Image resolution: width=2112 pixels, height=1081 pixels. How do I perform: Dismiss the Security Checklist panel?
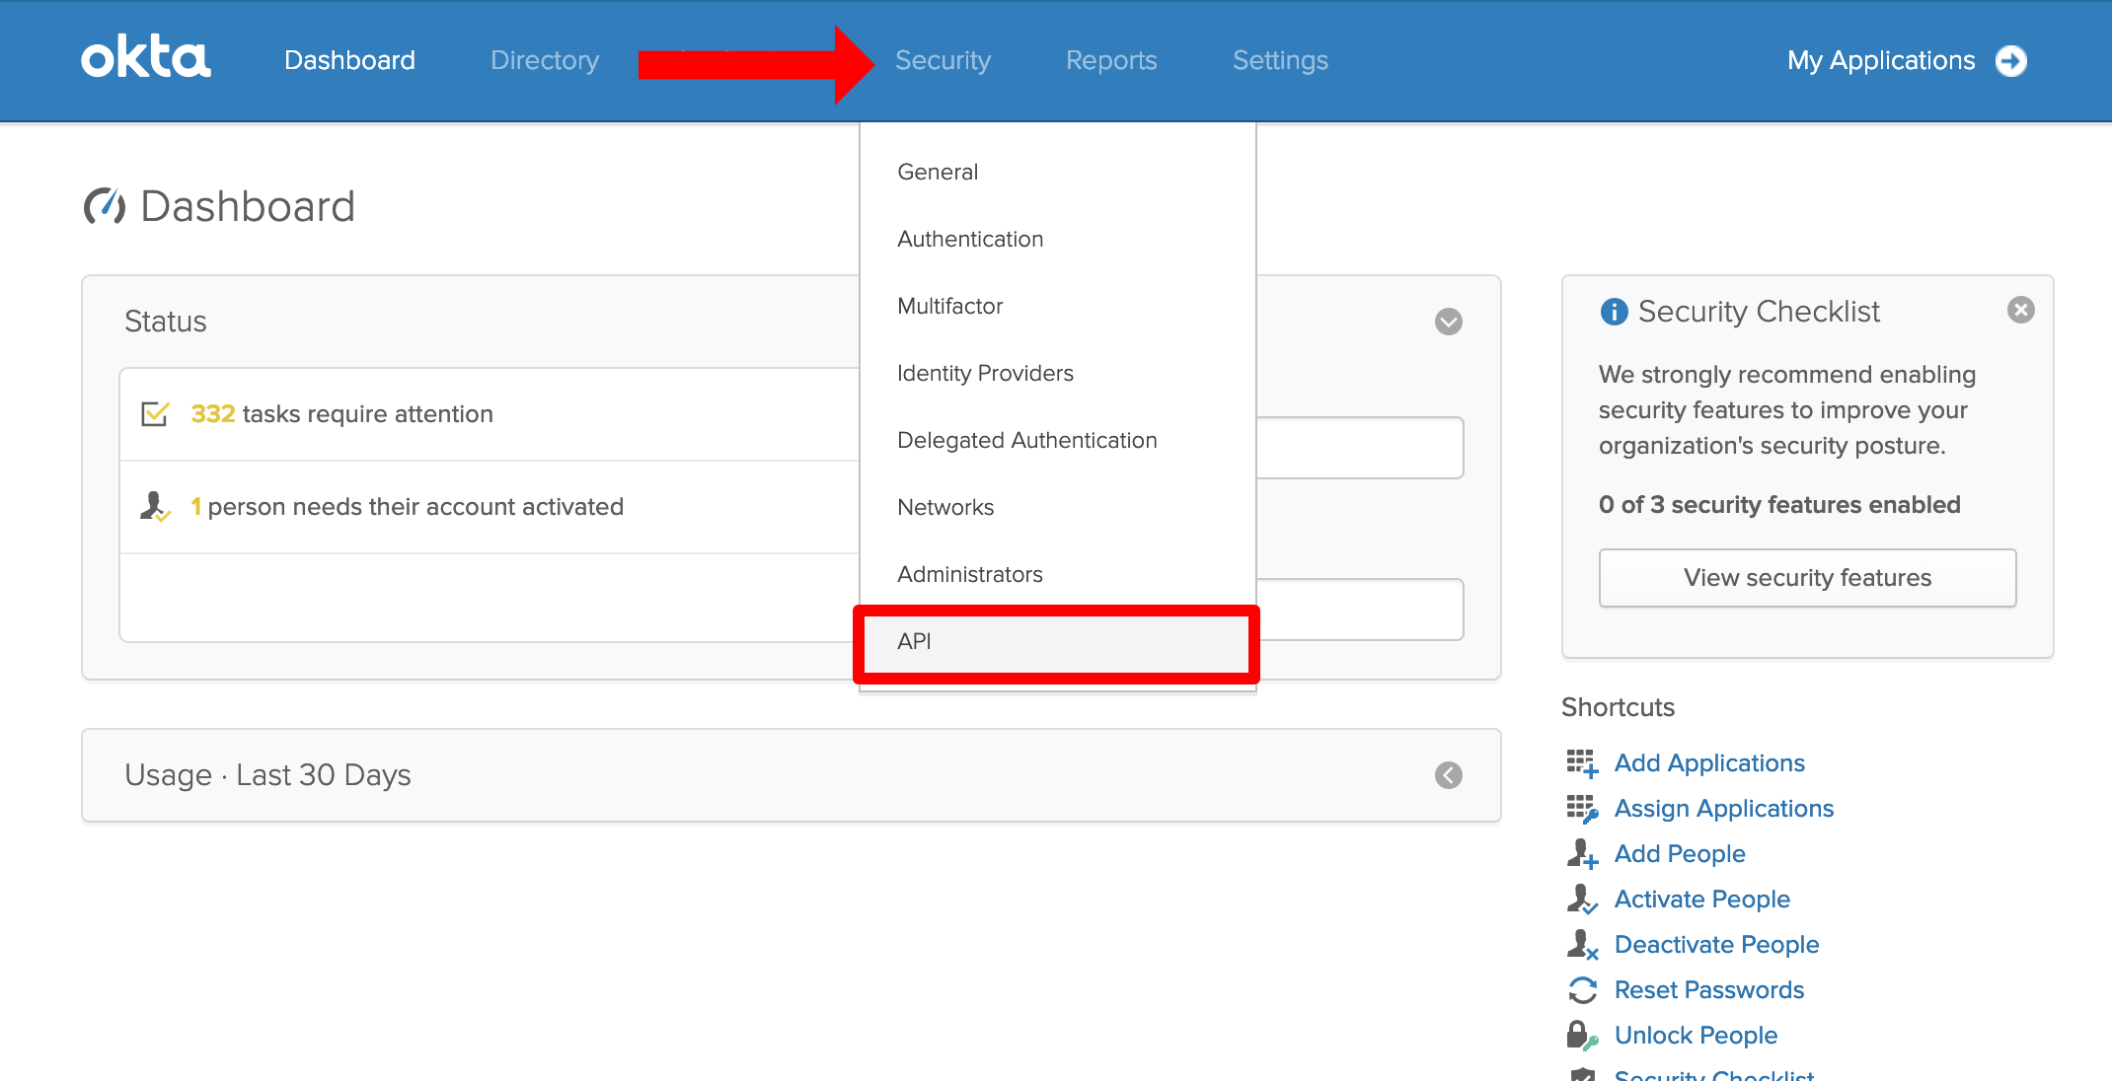2020,311
